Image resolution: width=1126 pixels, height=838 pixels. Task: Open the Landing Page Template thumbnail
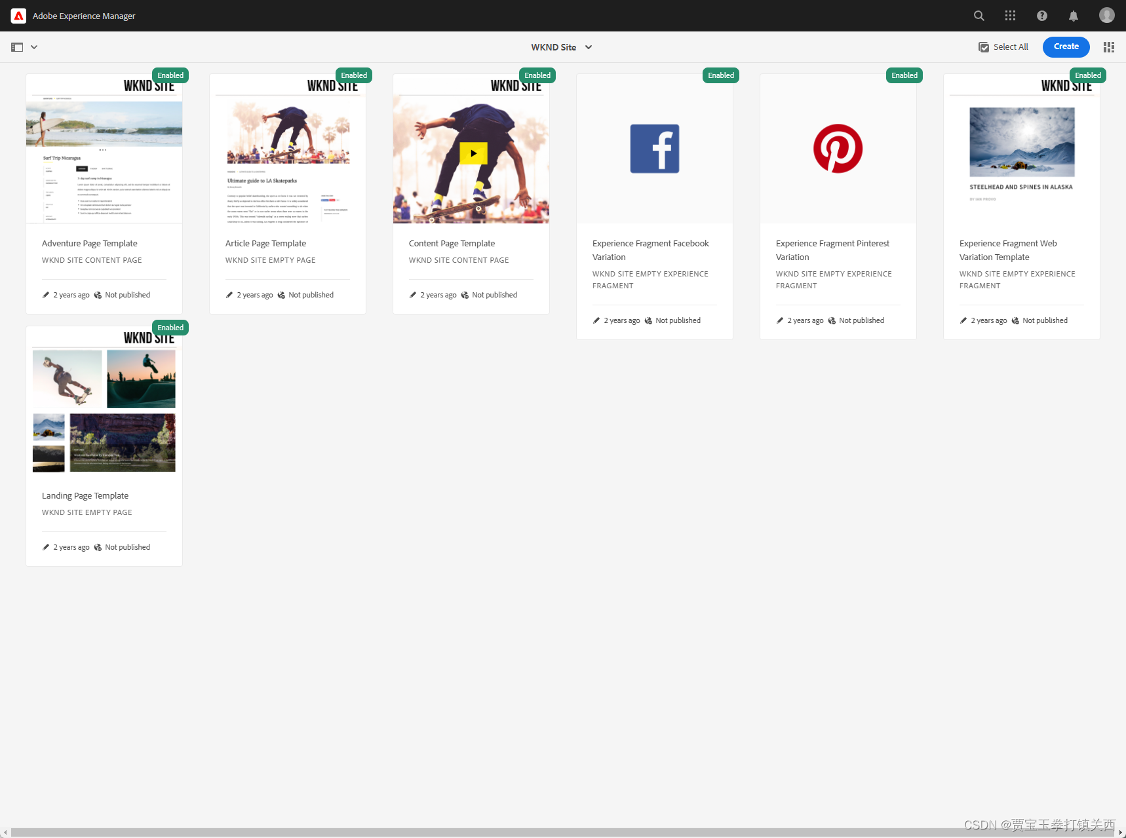point(104,401)
